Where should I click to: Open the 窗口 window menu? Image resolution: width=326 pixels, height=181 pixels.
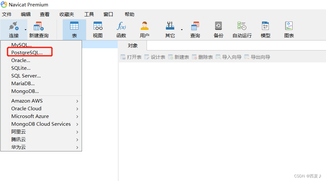[x=108, y=14]
